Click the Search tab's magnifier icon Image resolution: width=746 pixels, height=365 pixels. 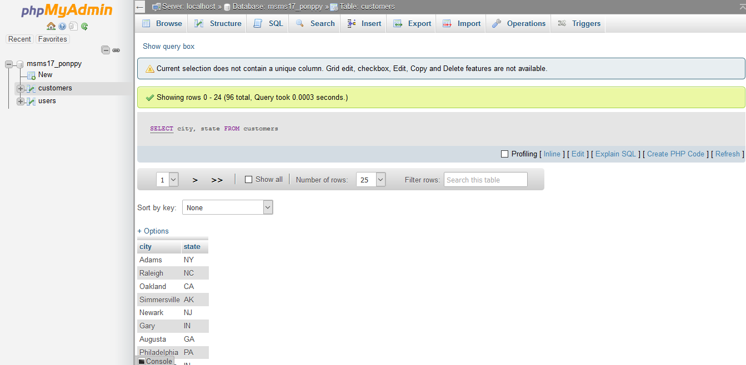[x=300, y=23]
